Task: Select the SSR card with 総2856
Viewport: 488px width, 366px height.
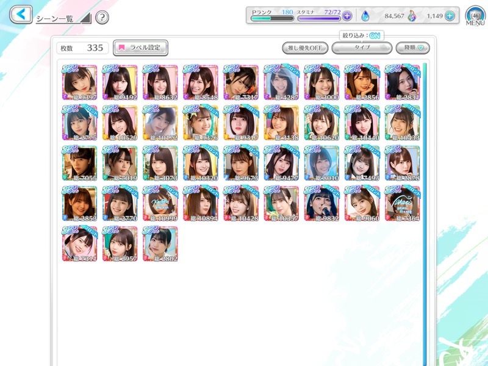Action: (362, 82)
